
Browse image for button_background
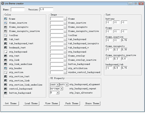tap(65, 64)
